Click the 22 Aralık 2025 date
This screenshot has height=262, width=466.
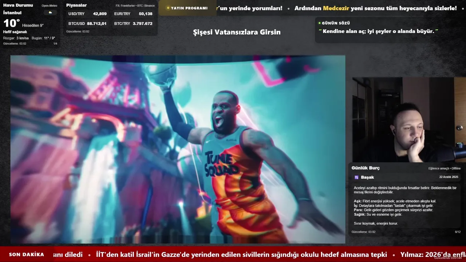click(x=449, y=177)
